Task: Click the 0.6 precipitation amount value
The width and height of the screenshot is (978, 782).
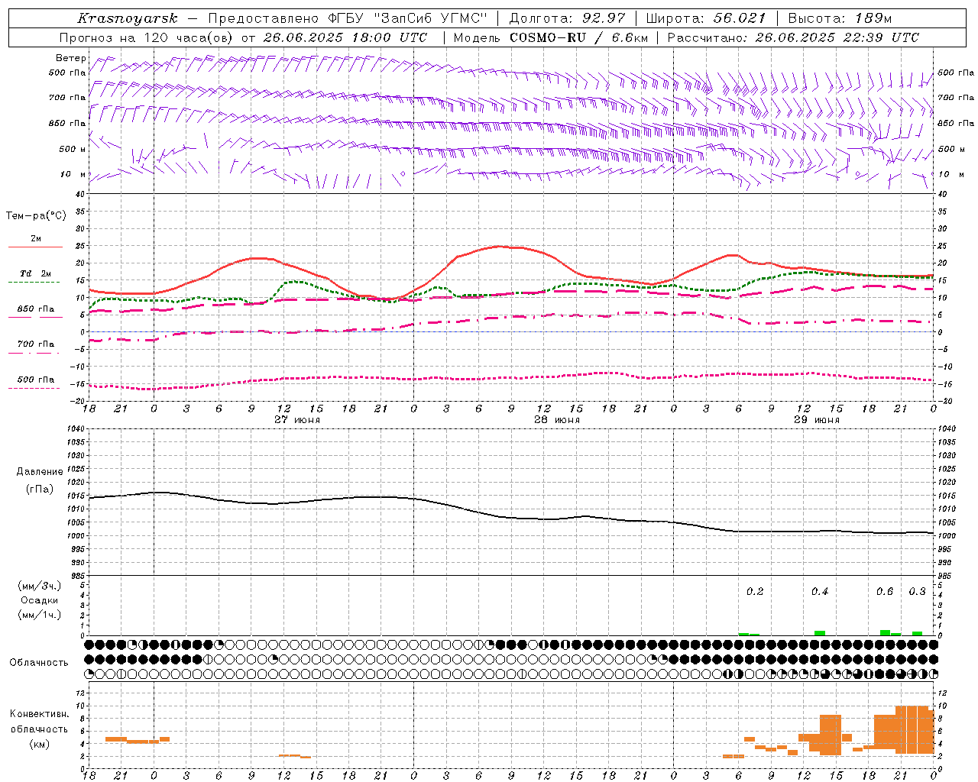Action: (x=885, y=592)
